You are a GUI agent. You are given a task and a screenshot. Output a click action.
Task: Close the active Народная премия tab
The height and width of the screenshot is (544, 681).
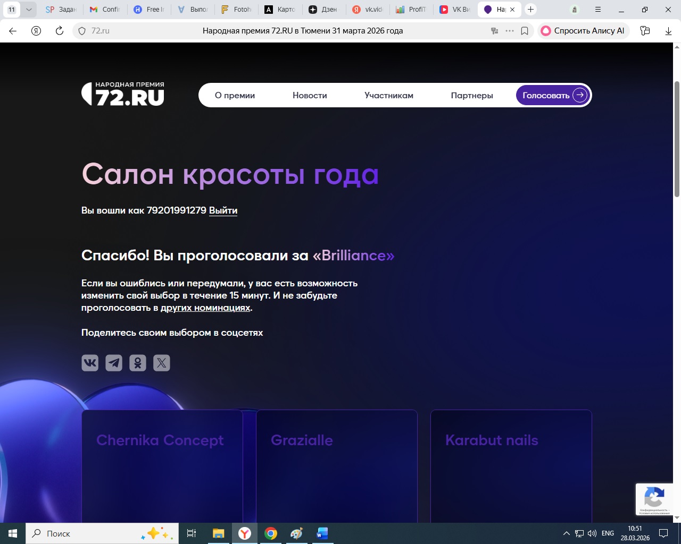click(x=512, y=10)
